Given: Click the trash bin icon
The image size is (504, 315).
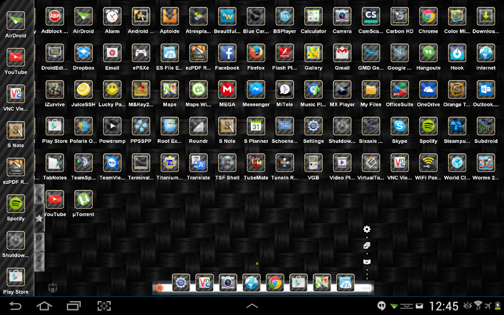Looking at the screenshot, I should point(53,288).
